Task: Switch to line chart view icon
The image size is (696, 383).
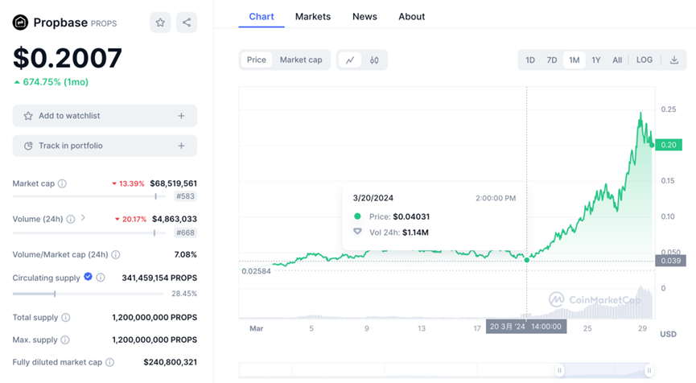Action: (x=350, y=60)
